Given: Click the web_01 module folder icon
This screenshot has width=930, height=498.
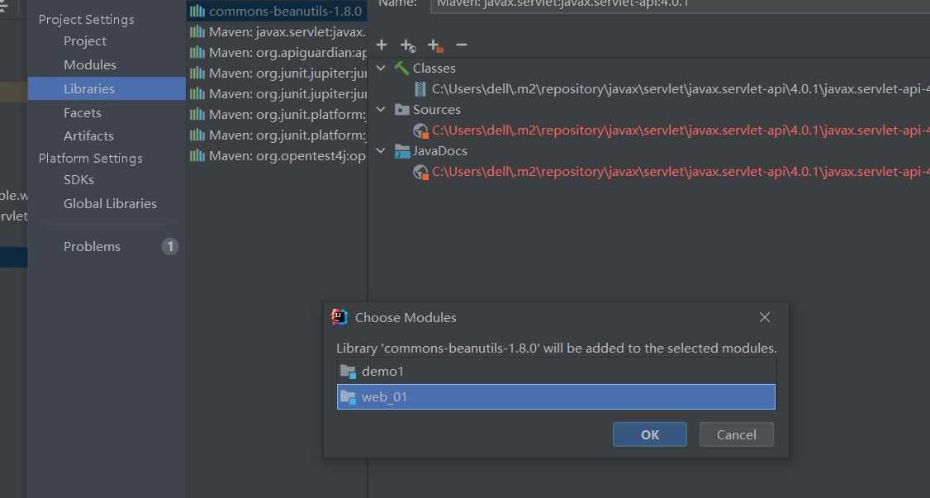Looking at the screenshot, I should click(349, 397).
